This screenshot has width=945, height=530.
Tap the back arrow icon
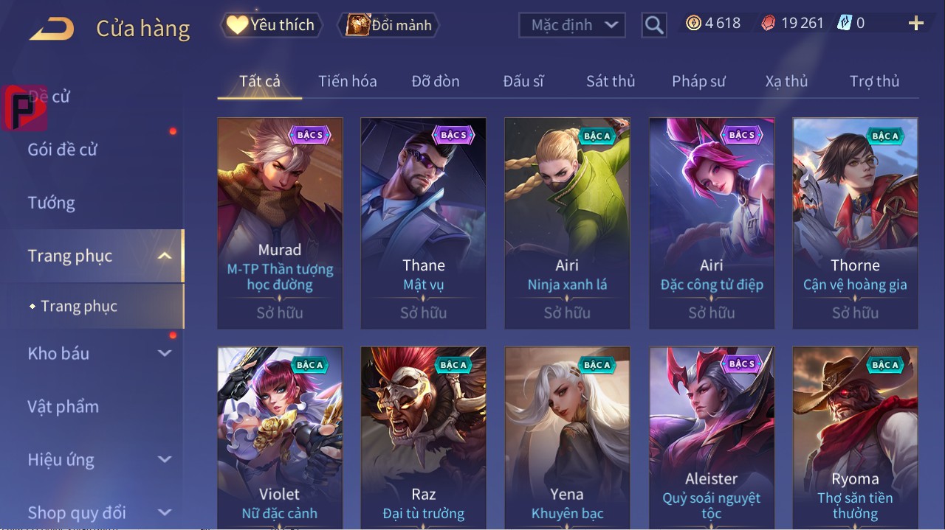coord(52,29)
